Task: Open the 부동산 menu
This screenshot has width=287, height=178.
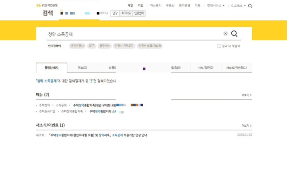Action: pos(170,5)
